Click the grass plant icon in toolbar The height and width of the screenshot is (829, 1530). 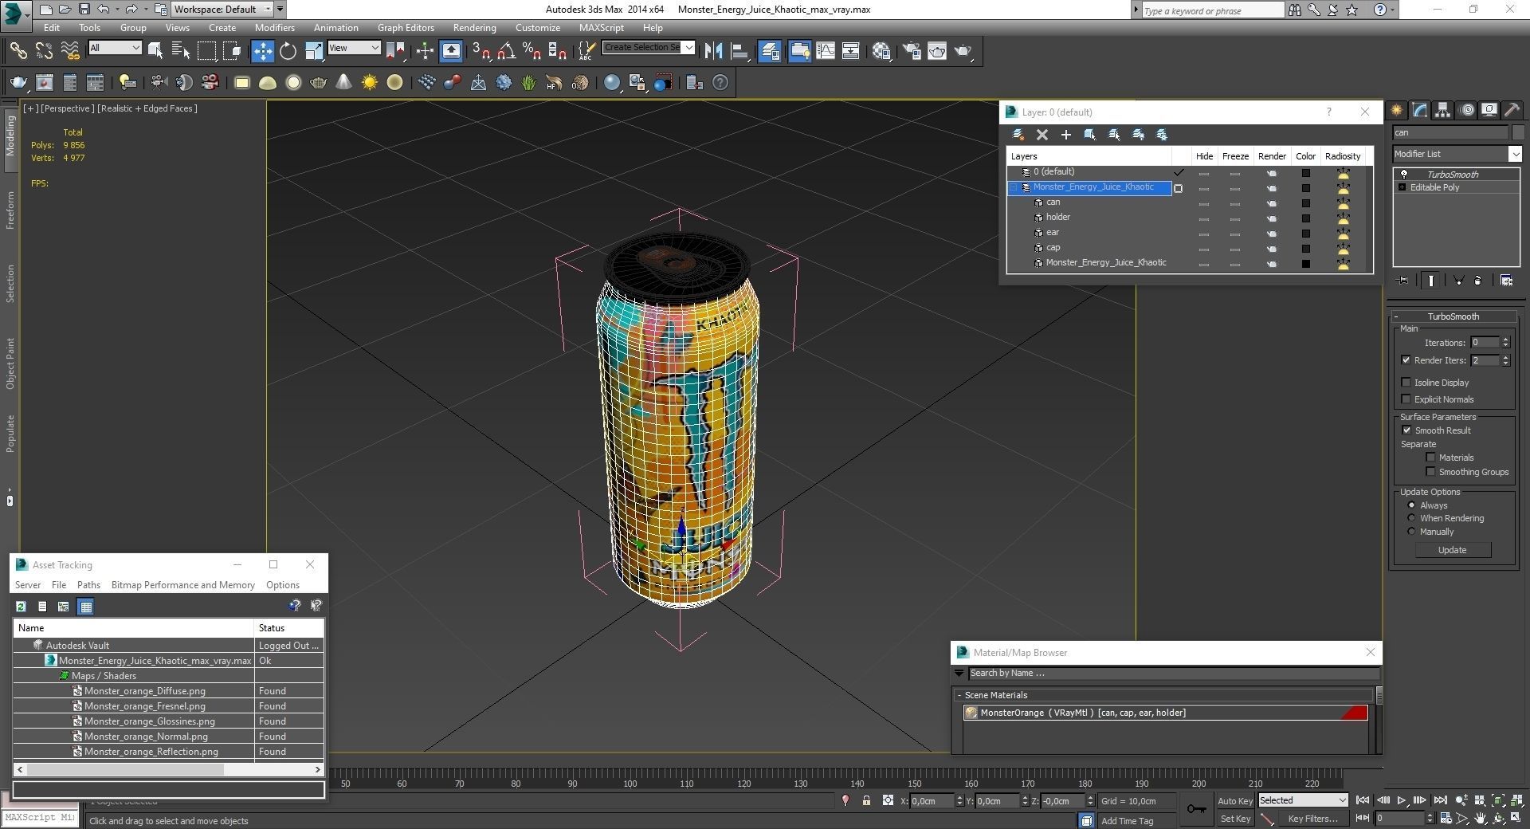pos(528,82)
